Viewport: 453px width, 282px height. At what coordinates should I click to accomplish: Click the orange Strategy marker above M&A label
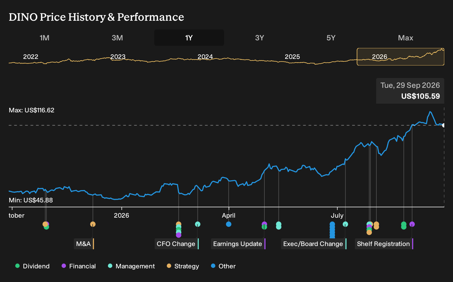click(93, 224)
